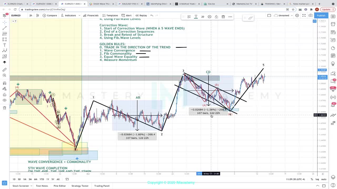Hide all drawings with the eye icon
The width and height of the screenshot is (337, 189).
[4, 100]
